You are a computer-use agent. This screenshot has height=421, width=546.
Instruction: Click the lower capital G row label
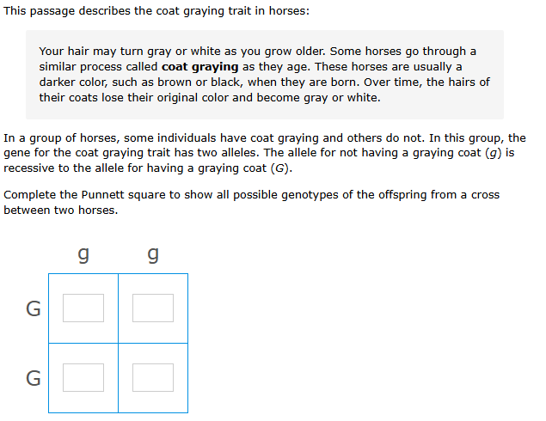tap(34, 378)
